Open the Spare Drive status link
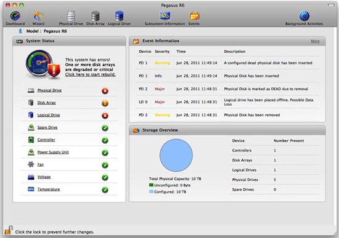This screenshot has height=238, width=339. coord(47,127)
